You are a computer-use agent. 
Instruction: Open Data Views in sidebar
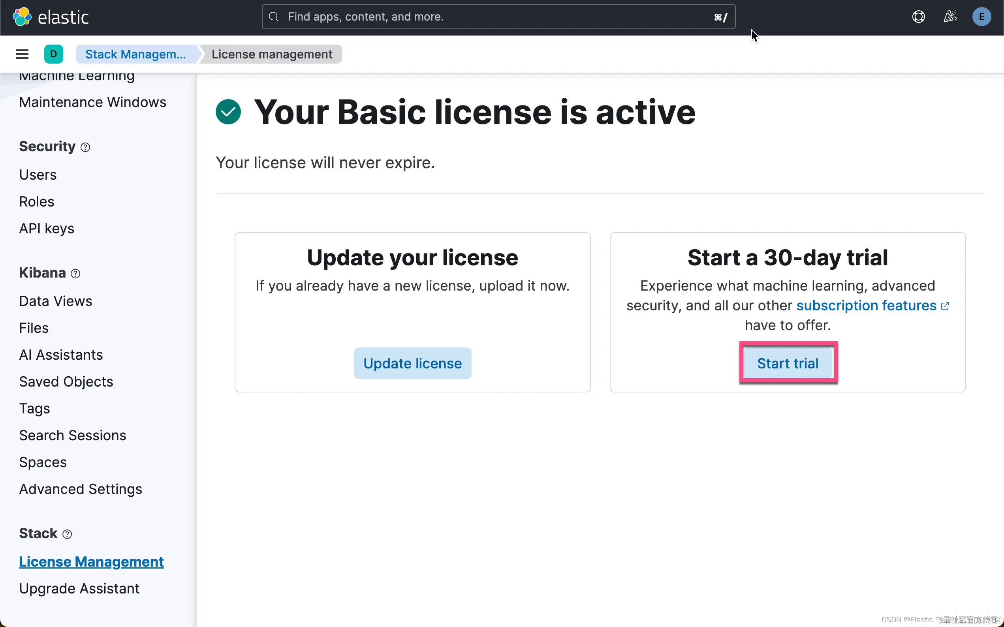56,301
